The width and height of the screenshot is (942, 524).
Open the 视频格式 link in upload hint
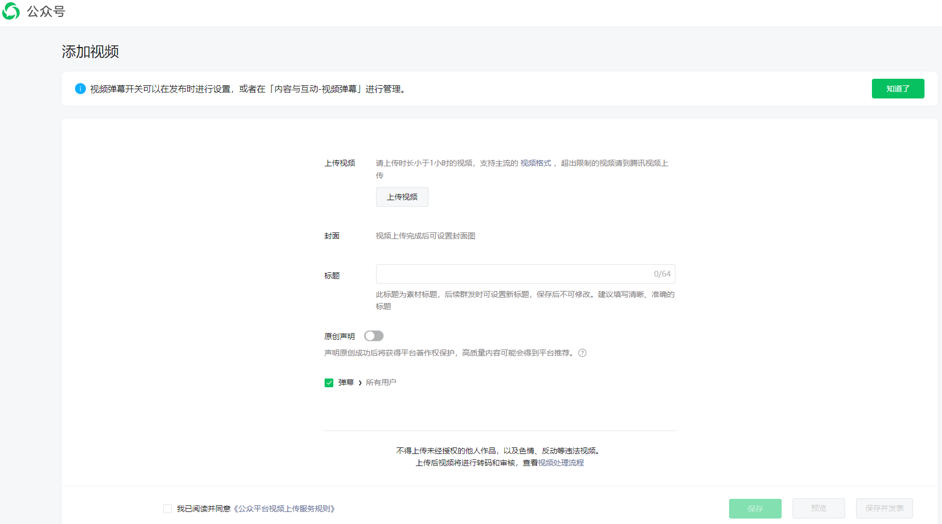(x=535, y=163)
